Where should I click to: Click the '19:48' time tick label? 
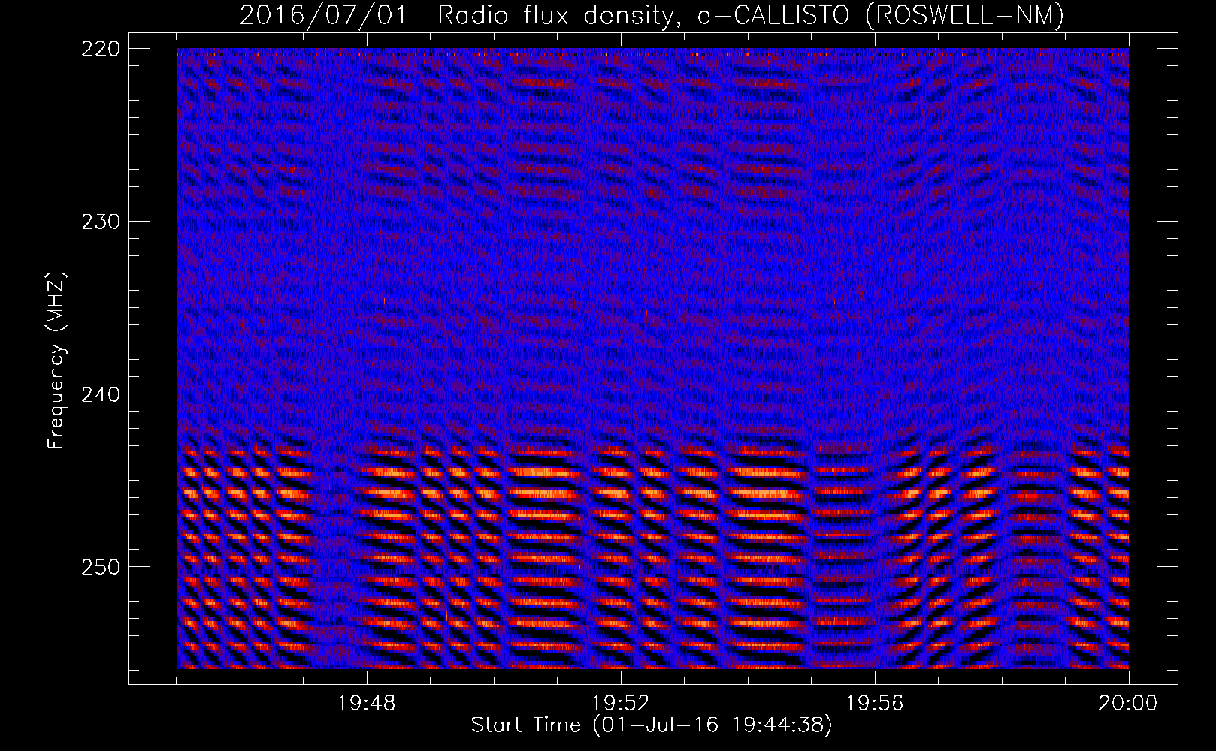(x=367, y=704)
